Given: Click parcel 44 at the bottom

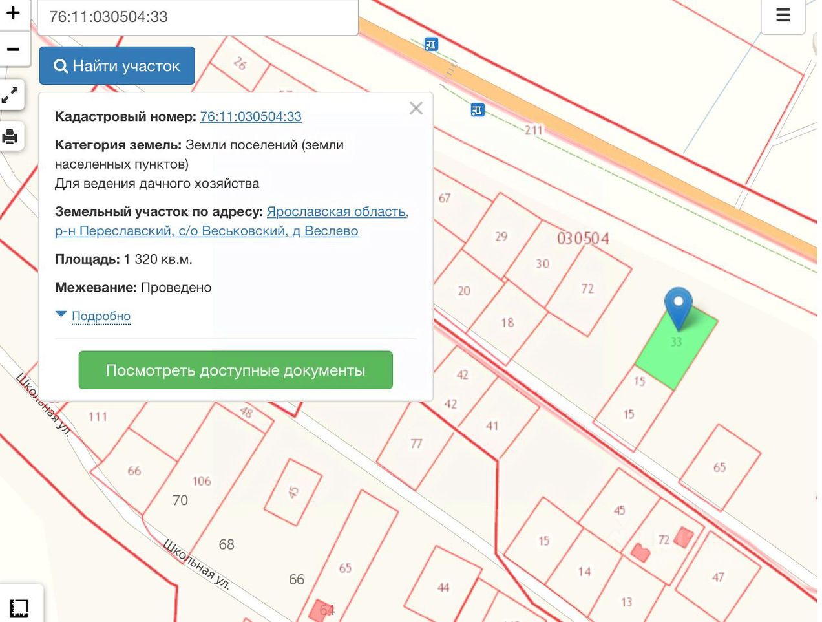Looking at the screenshot, I should [x=443, y=588].
